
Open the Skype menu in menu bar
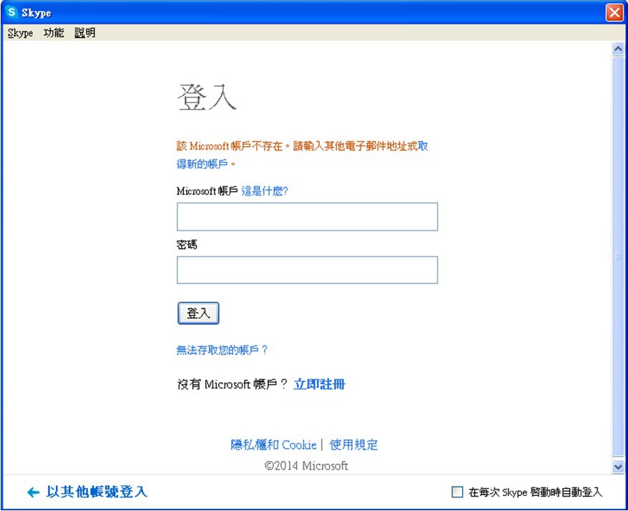tap(20, 33)
